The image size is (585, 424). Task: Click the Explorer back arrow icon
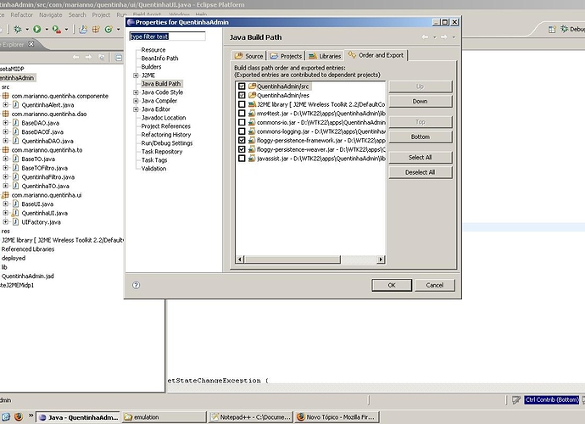(75, 57)
